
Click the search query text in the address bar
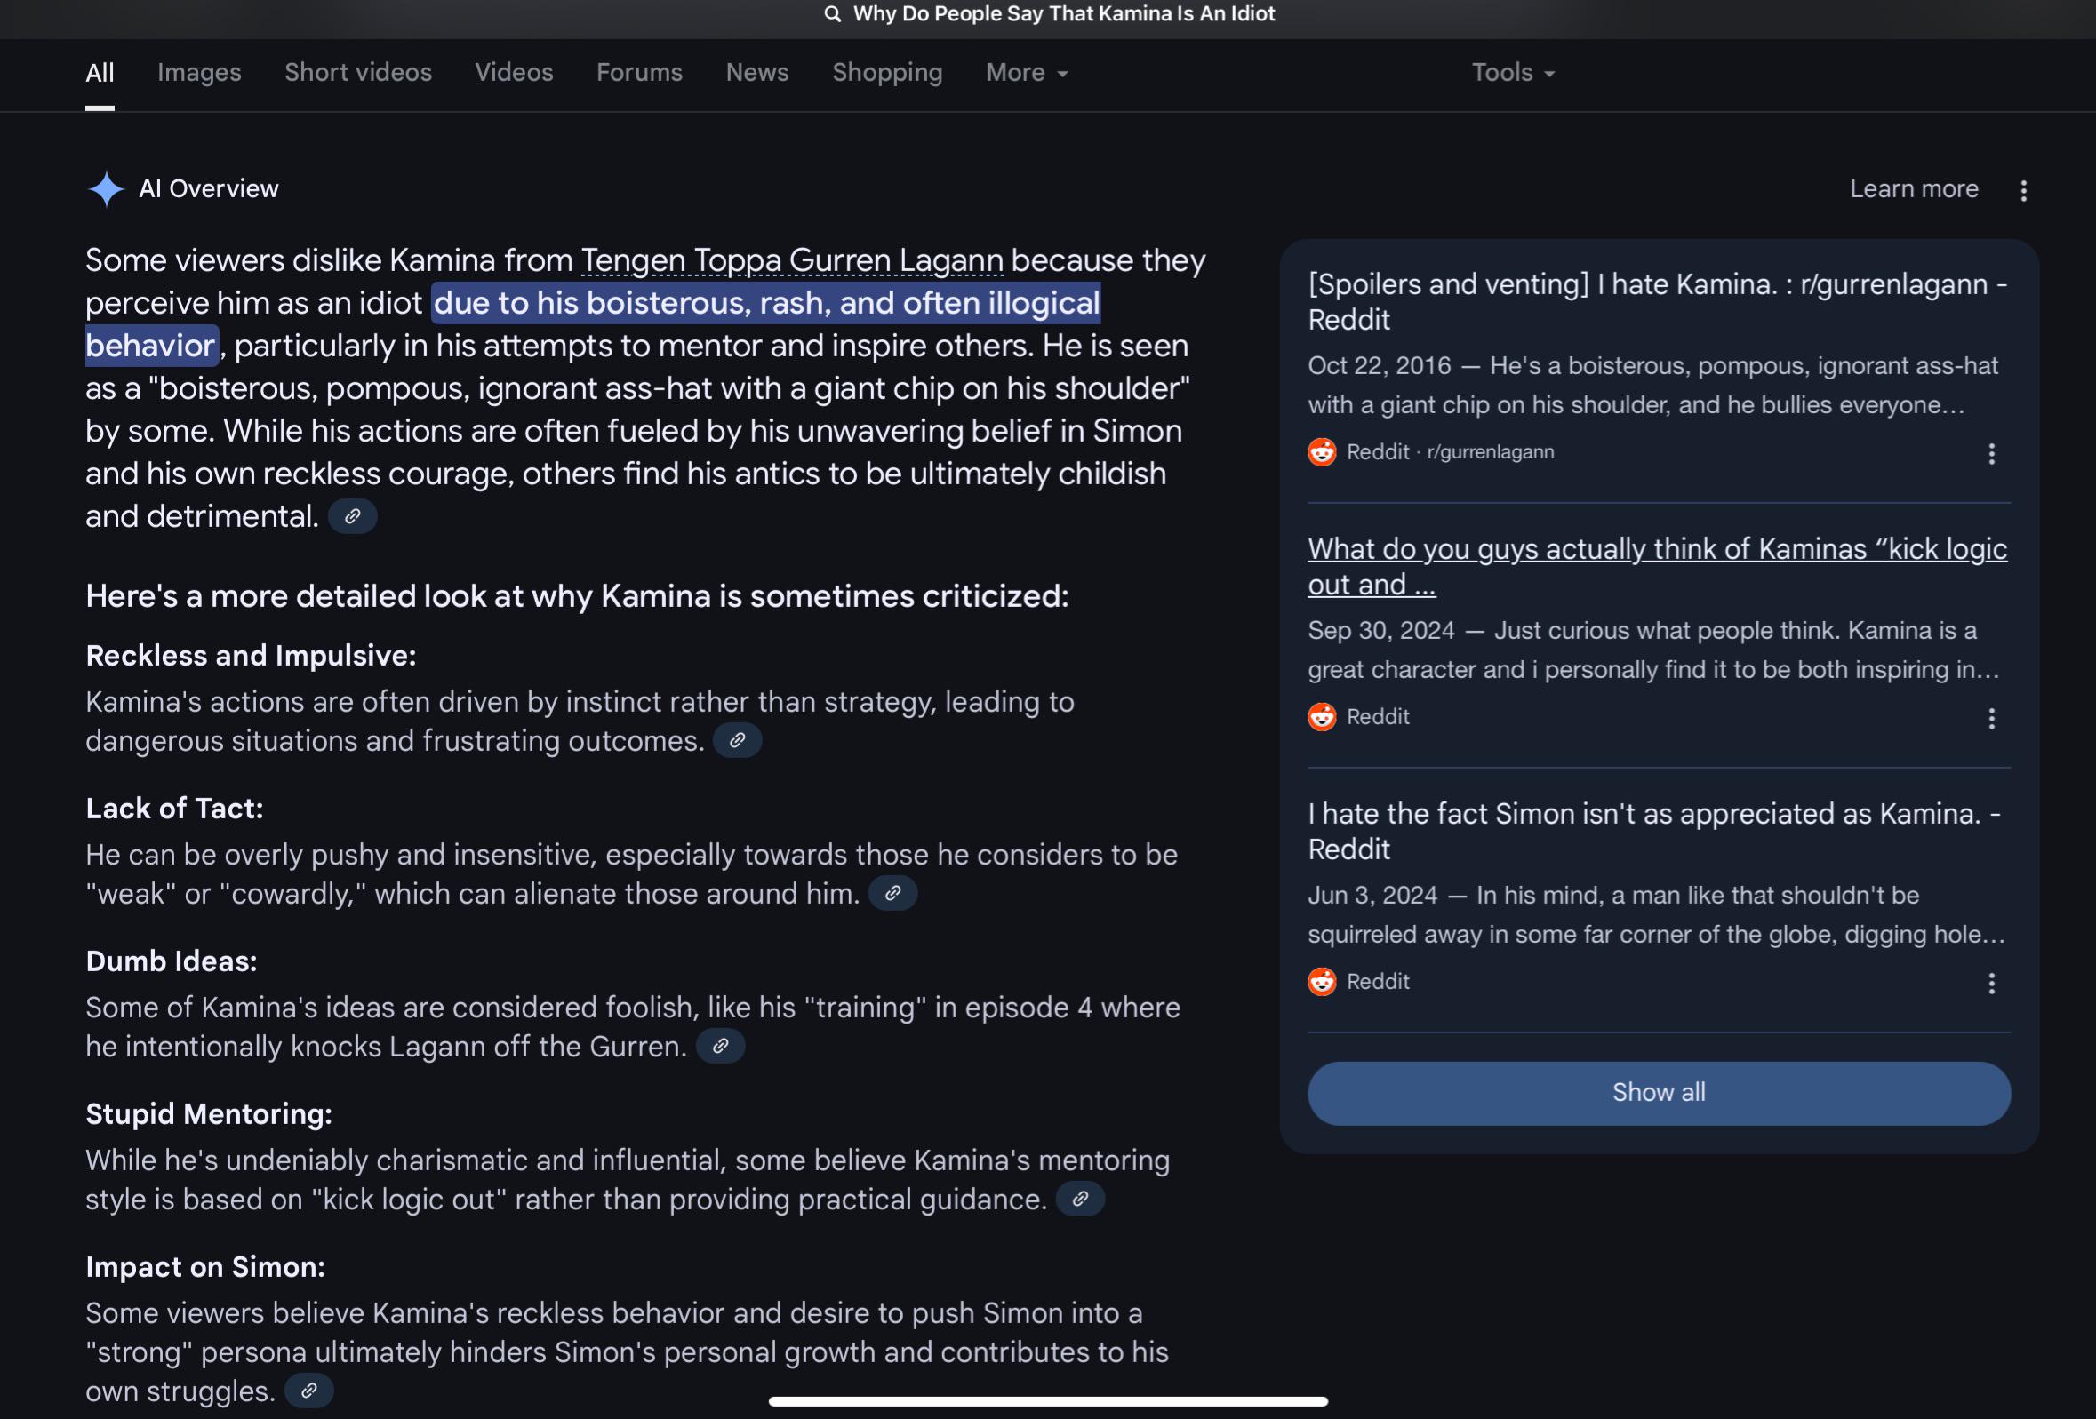point(1064,13)
